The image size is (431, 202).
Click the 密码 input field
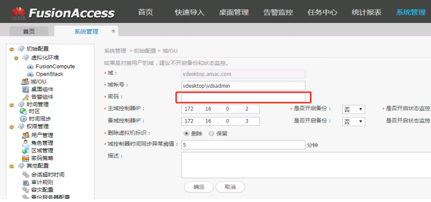[x=243, y=98]
